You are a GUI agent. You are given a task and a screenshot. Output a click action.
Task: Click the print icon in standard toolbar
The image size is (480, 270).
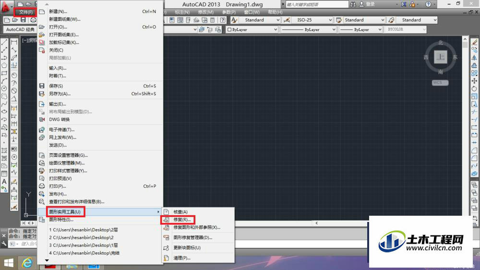pyautogui.click(x=33, y=20)
